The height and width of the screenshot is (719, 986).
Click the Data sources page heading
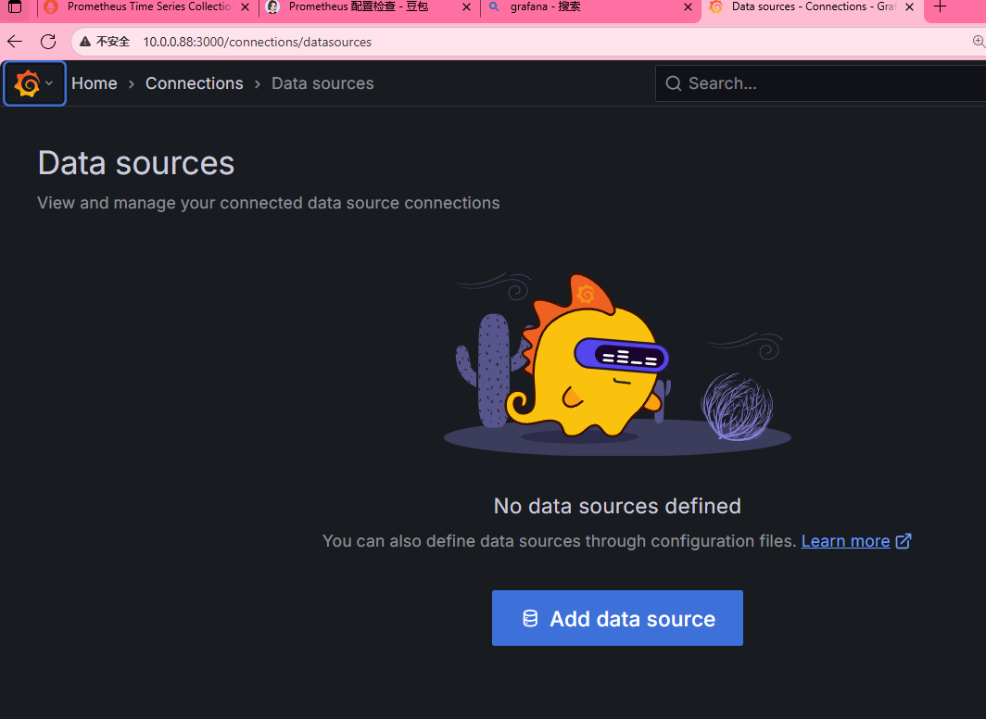point(136,163)
